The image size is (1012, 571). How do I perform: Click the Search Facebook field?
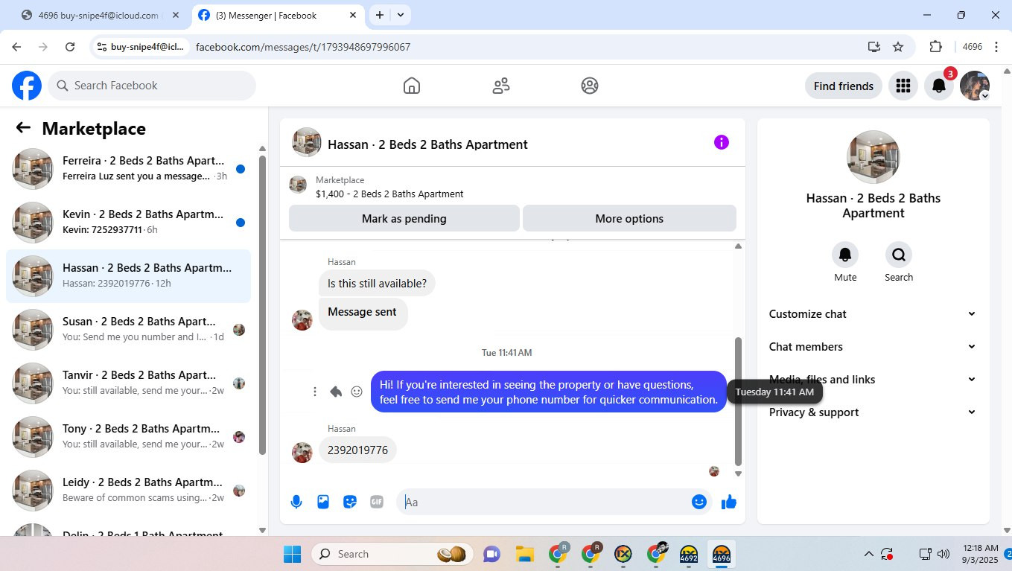click(x=152, y=86)
